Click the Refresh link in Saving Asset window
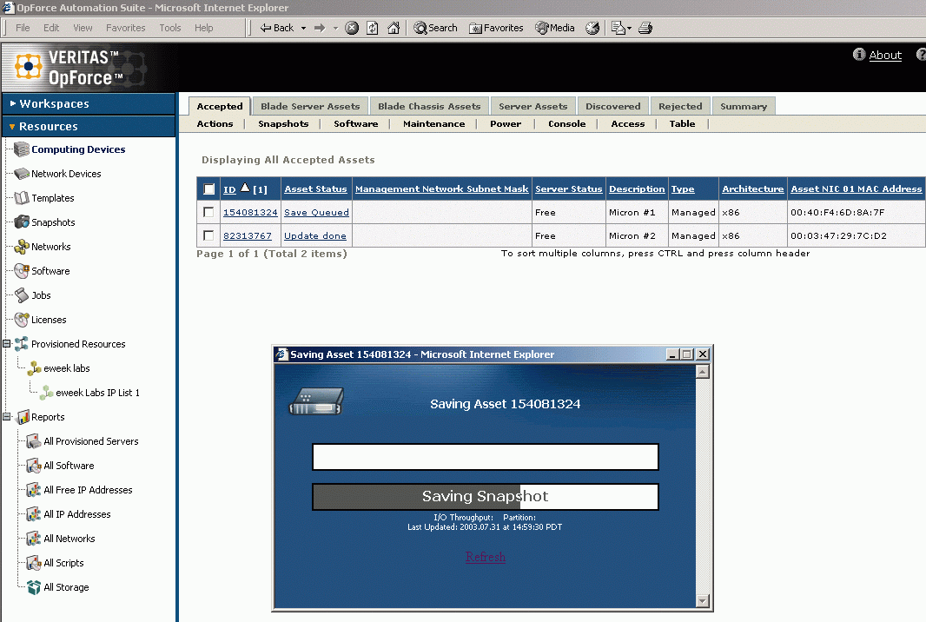Viewport: 926px width, 622px height. click(486, 557)
